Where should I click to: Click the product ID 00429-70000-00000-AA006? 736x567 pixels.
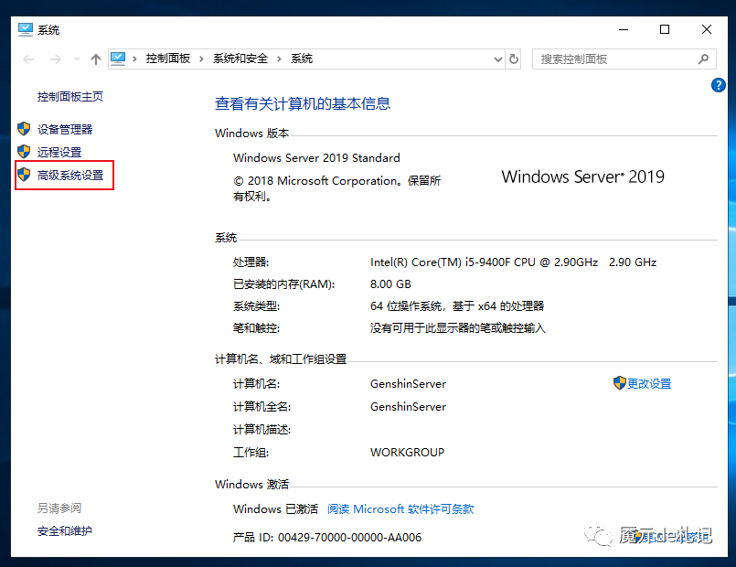[349, 537]
